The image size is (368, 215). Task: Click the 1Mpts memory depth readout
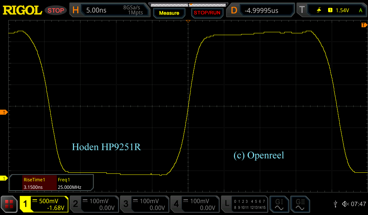[x=135, y=13]
